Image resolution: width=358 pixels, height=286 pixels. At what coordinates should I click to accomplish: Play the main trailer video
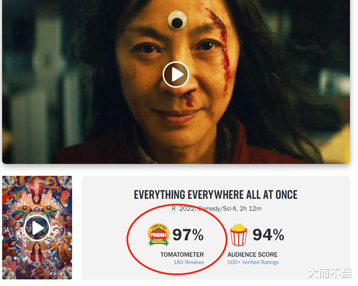point(176,74)
